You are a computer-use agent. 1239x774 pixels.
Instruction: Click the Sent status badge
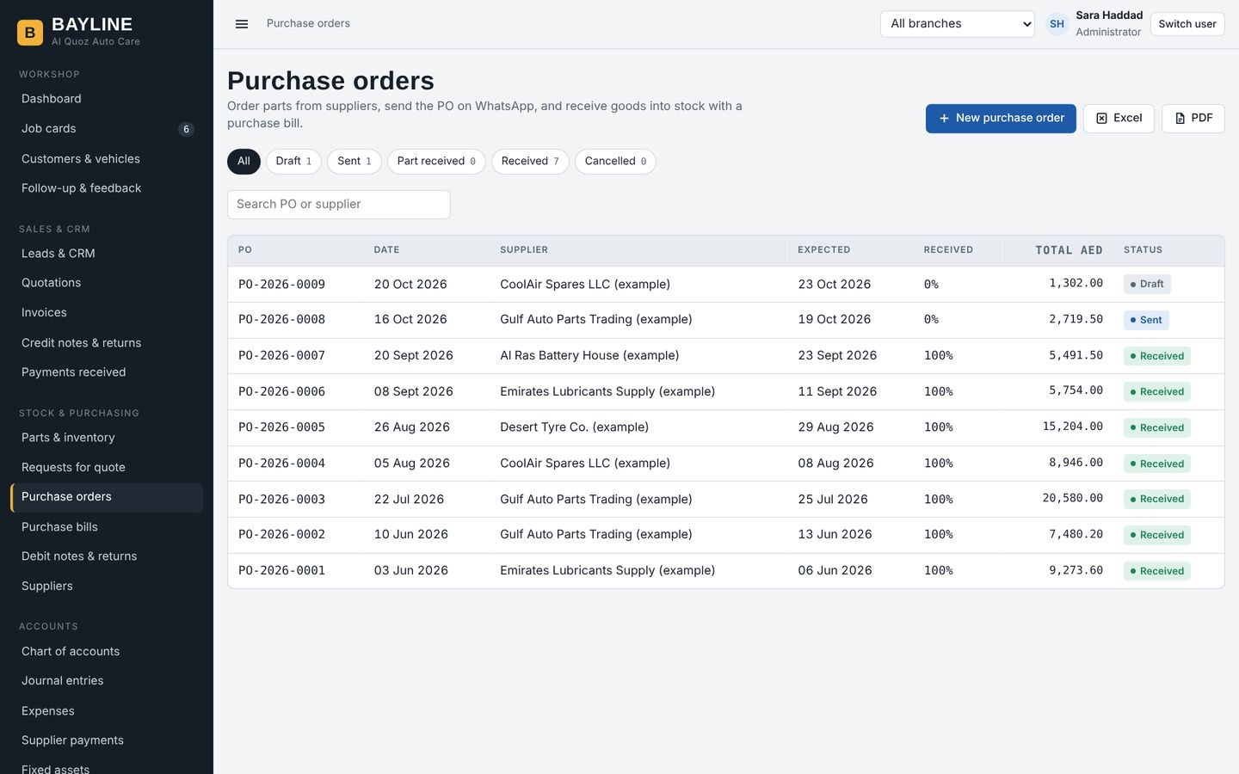point(1146,320)
